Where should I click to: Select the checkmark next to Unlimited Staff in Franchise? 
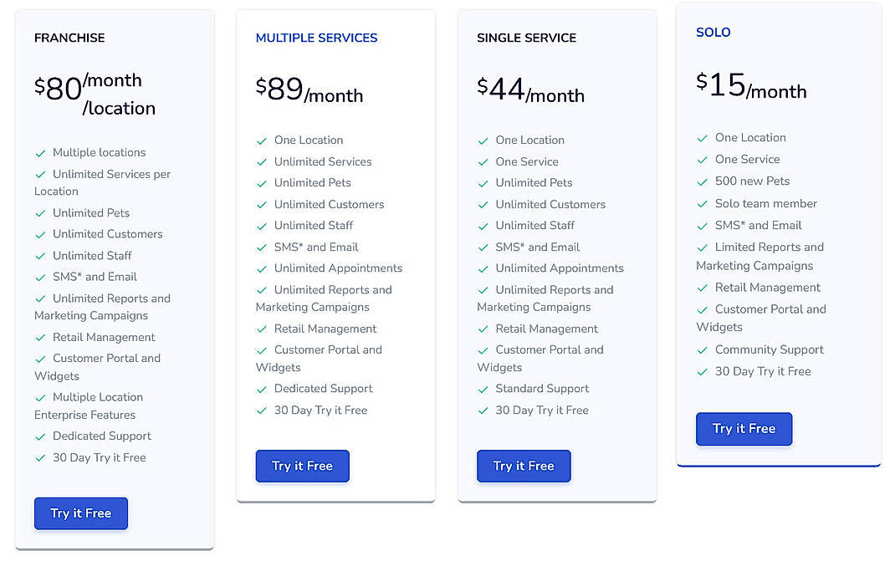pyautogui.click(x=39, y=255)
